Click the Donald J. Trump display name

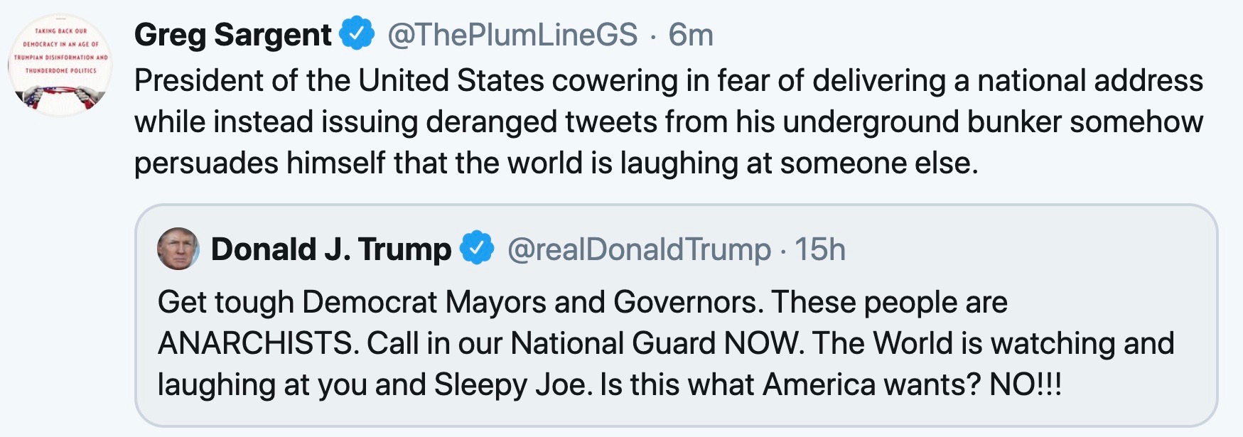[330, 249]
